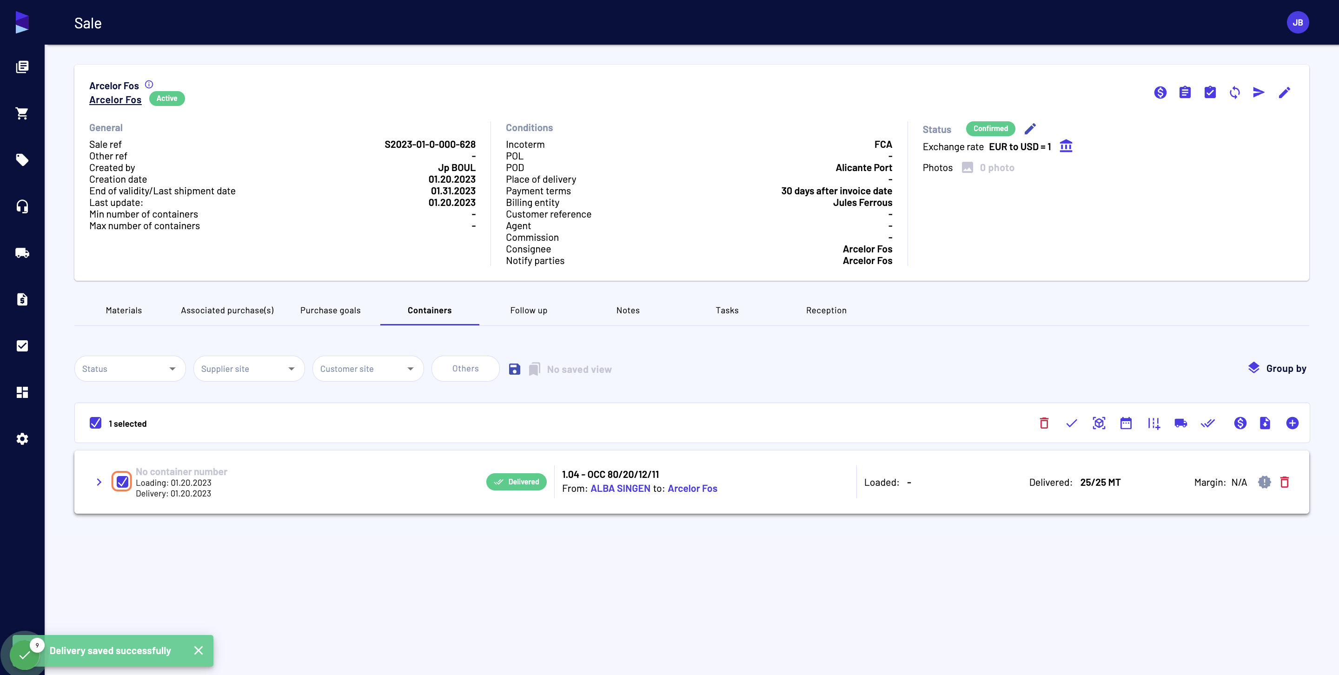This screenshot has width=1339, height=675.
Task: Delete selected containers with toolbar trash icon
Action: pos(1044,423)
